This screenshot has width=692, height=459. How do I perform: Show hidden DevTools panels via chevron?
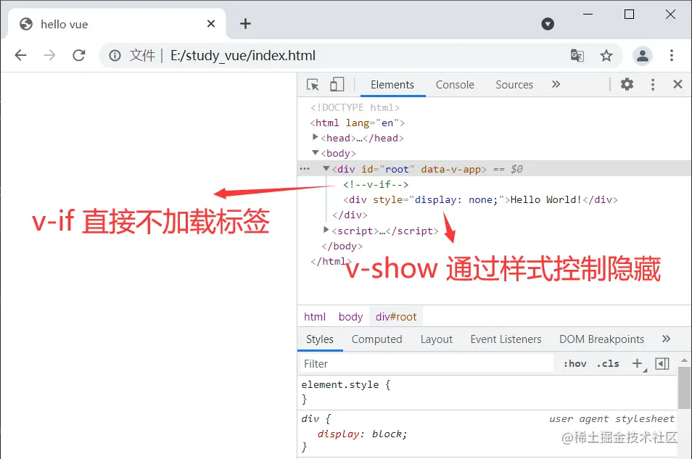coord(556,84)
